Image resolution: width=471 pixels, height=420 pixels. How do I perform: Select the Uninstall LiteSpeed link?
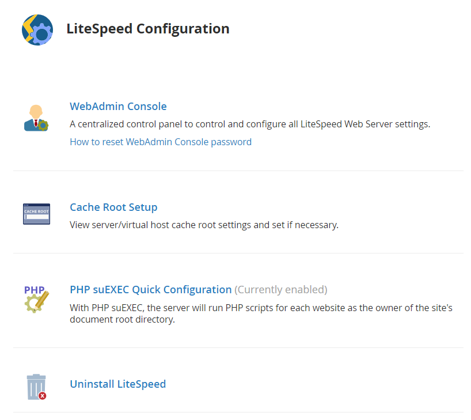117,384
